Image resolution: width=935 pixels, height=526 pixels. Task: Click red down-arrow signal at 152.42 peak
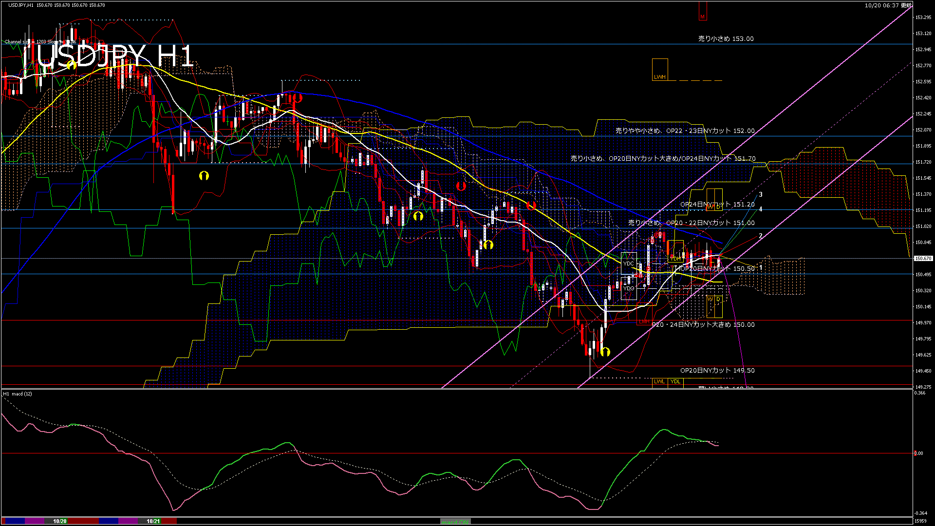pos(298,98)
